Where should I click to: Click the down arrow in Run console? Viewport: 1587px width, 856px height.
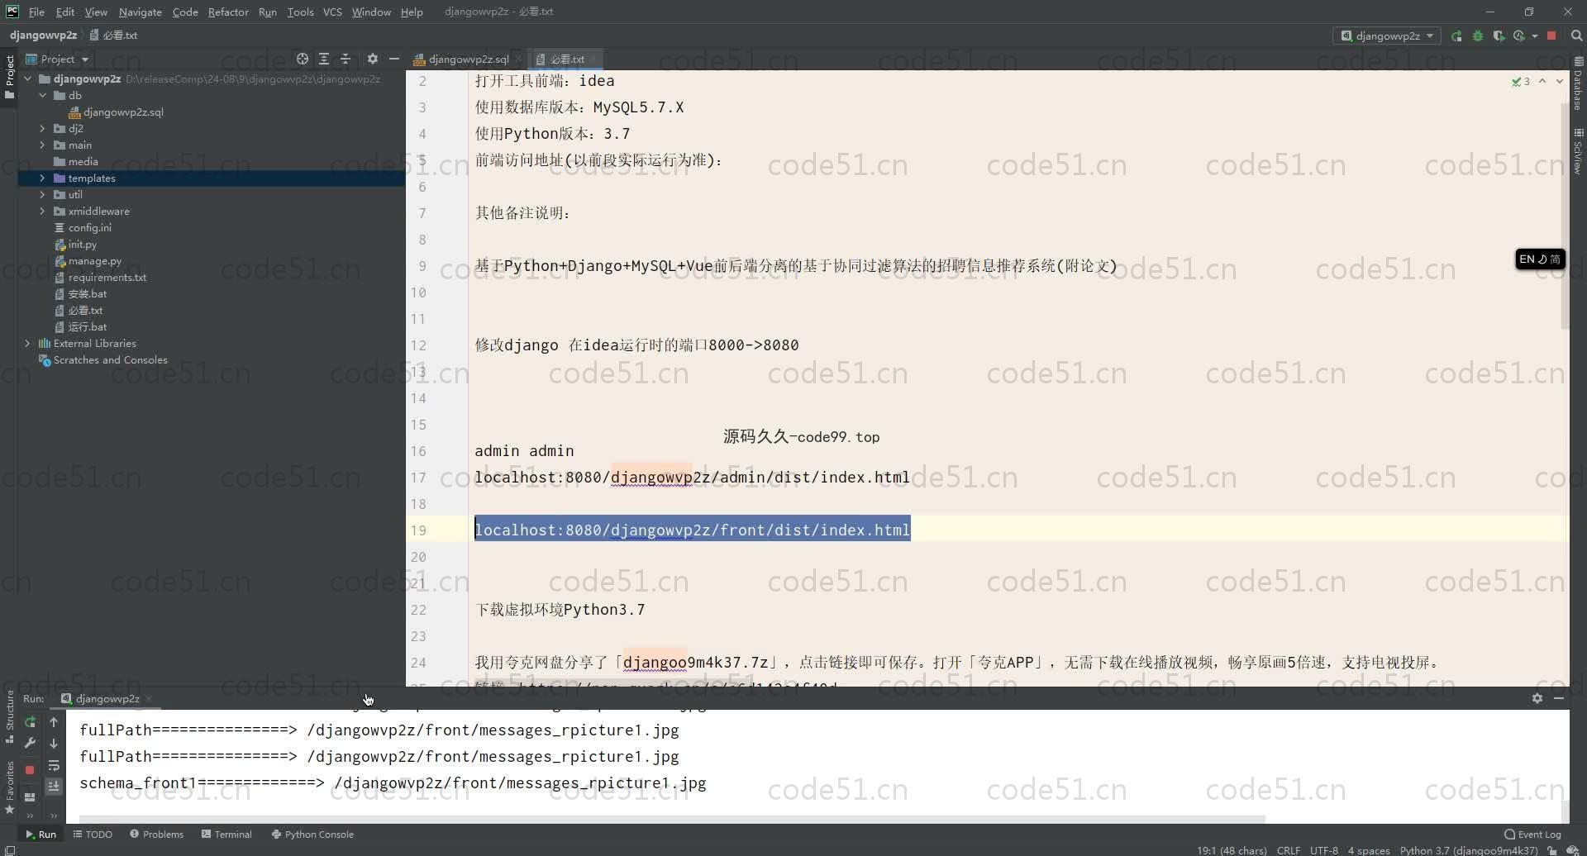[x=54, y=744]
